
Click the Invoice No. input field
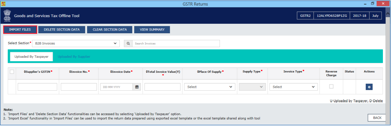(x=79, y=87)
